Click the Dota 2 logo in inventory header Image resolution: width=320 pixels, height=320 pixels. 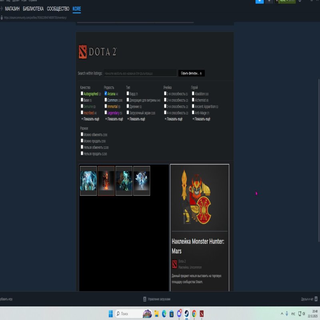97,52
